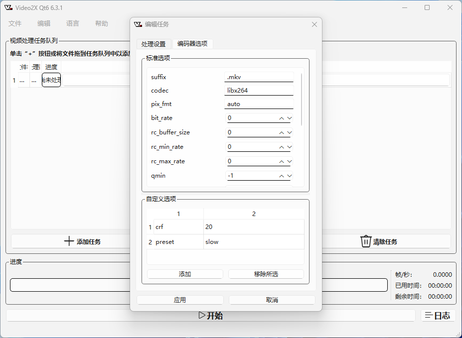Image resolution: width=462 pixels, height=338 pixels.
Task: Select the crf cell in custom options
Action: click(178, 227)
